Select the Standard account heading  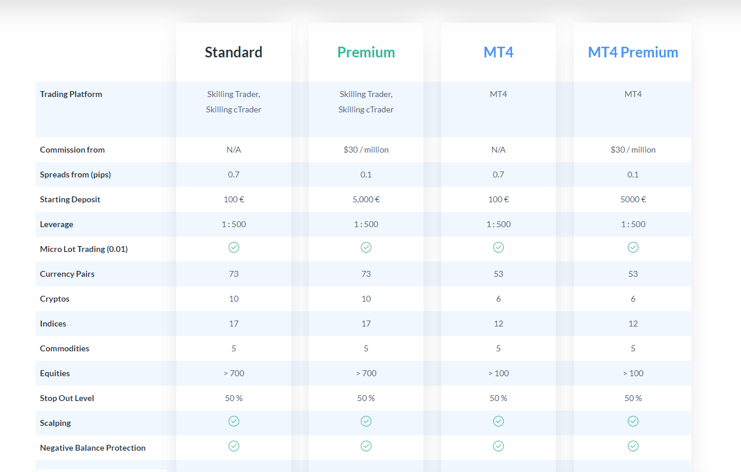pos(234,52)
